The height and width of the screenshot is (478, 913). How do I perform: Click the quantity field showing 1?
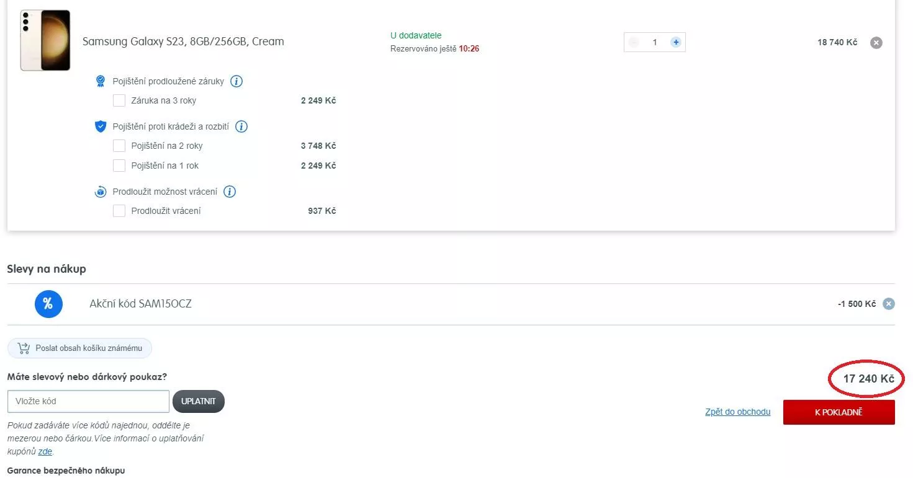pos(655,42)
